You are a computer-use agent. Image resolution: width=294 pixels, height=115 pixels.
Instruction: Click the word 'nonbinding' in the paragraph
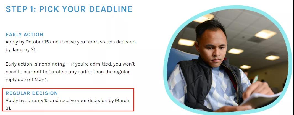click(x=54, y=64)
